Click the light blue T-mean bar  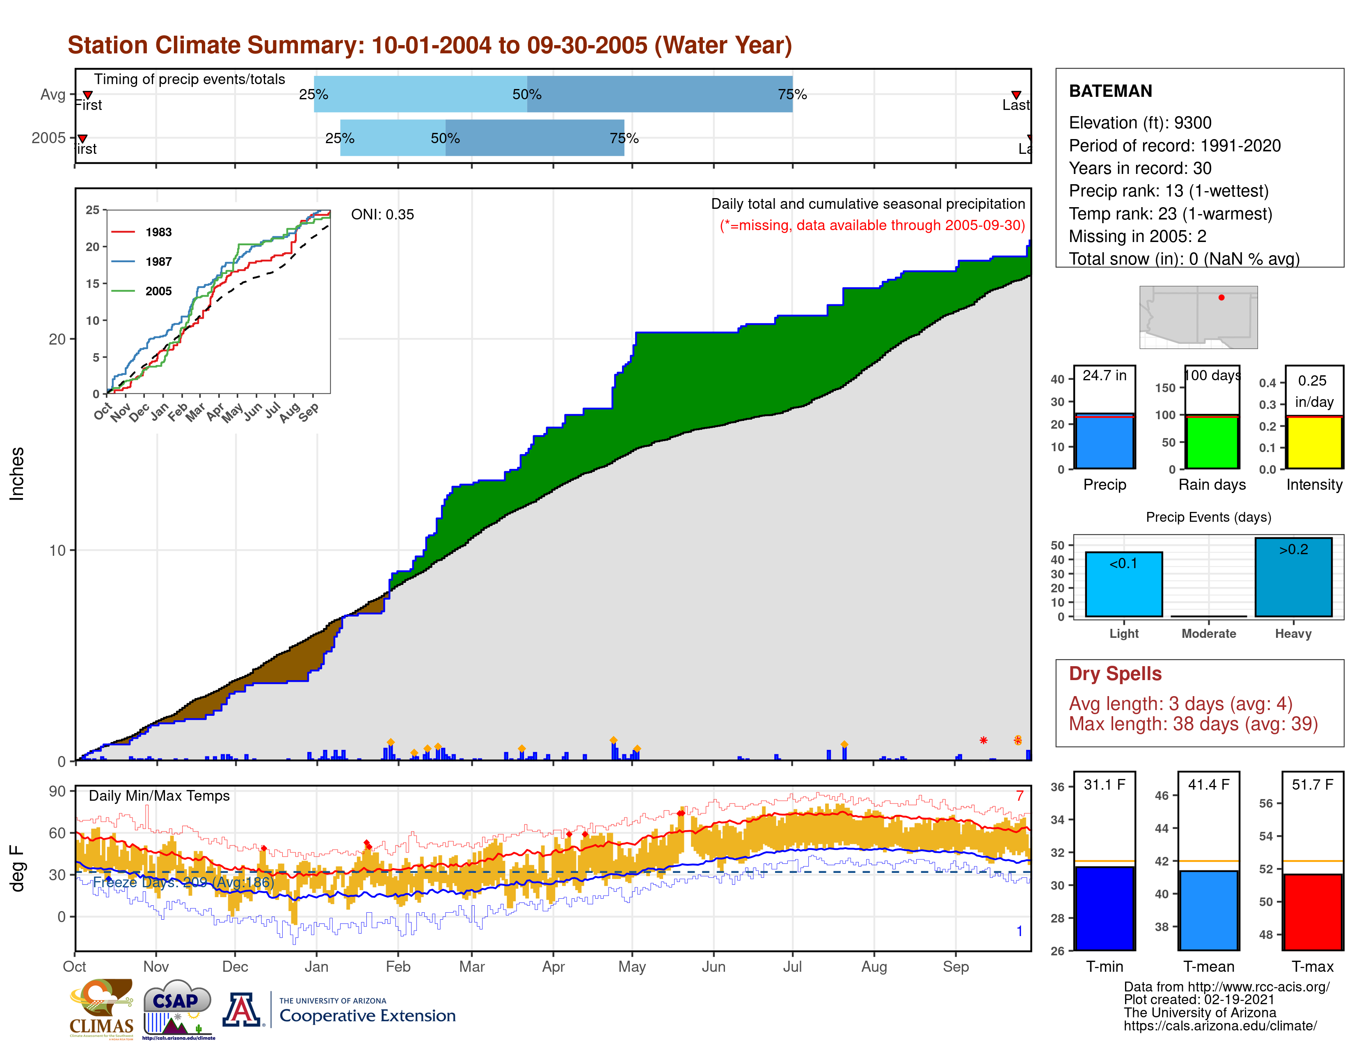click(1209, 911)
